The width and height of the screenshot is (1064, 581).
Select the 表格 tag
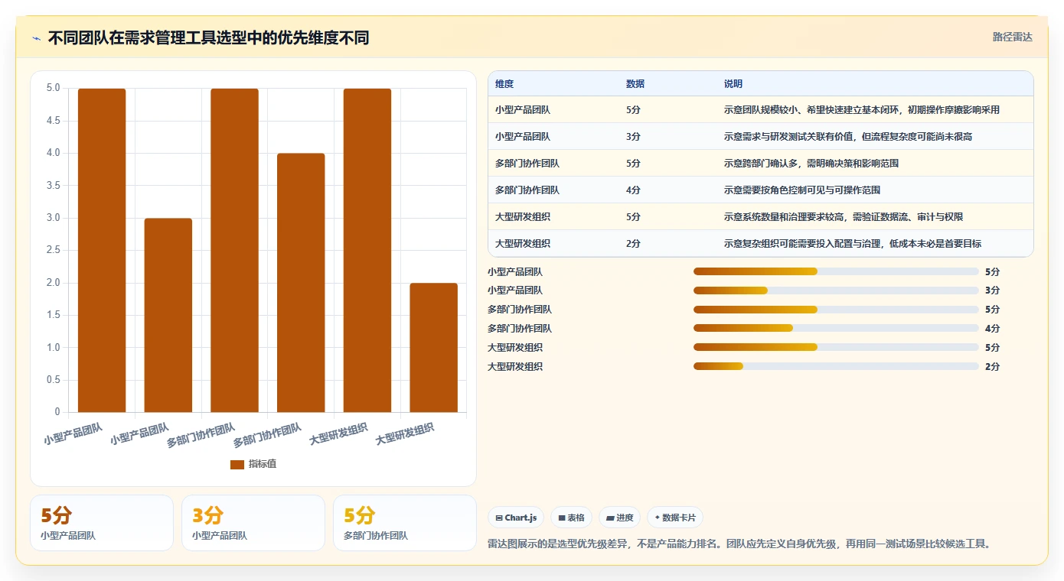571,518
